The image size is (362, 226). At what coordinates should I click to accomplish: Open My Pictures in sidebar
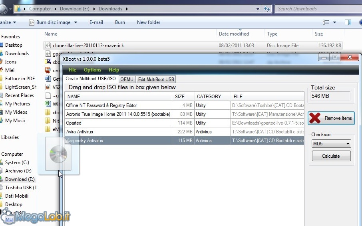(x=18, y=104)
